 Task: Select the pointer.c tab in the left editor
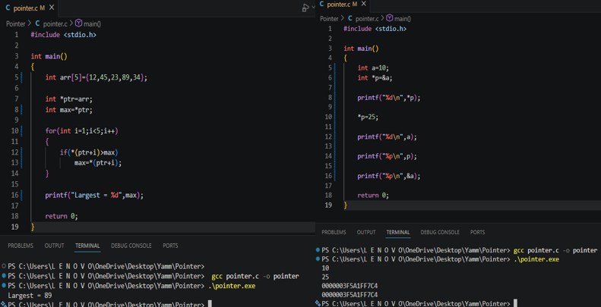tap(30, 8)
